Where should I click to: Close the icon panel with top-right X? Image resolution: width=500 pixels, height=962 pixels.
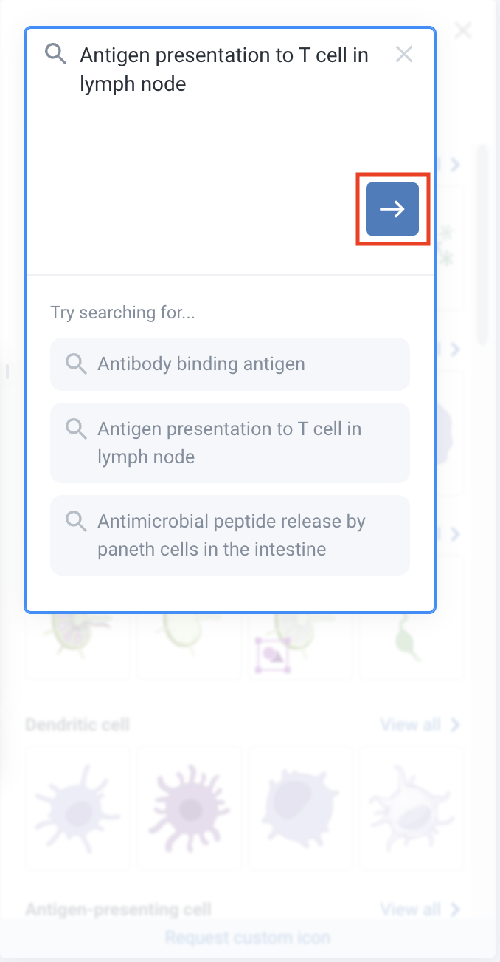[463, 30]
